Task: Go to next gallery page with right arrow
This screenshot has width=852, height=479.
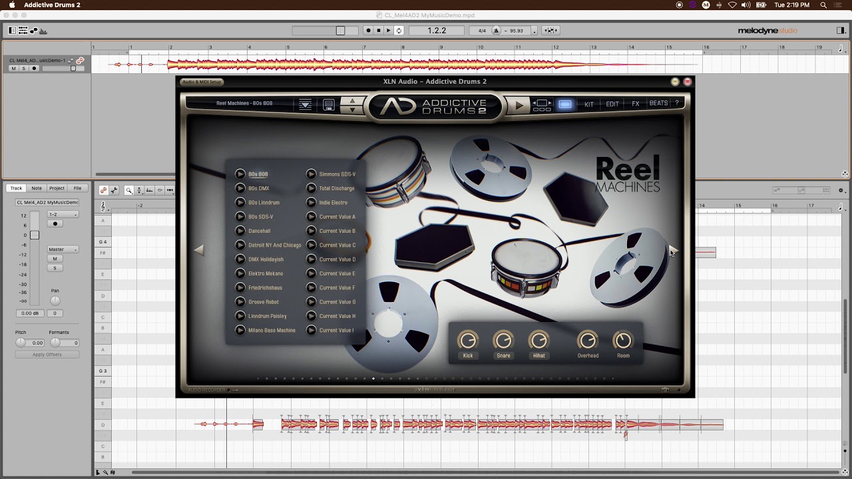Action: [672, 250]
